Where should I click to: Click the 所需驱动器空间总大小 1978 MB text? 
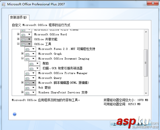pyautogui.click(x=126, y=100)
